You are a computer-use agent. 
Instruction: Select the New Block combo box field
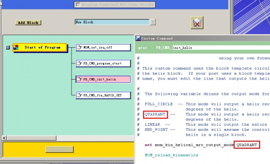click(112, 22)
